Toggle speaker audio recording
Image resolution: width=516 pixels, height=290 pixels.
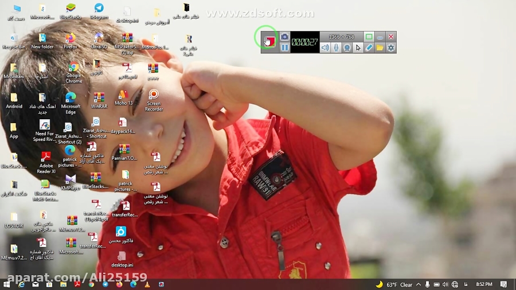325,48
